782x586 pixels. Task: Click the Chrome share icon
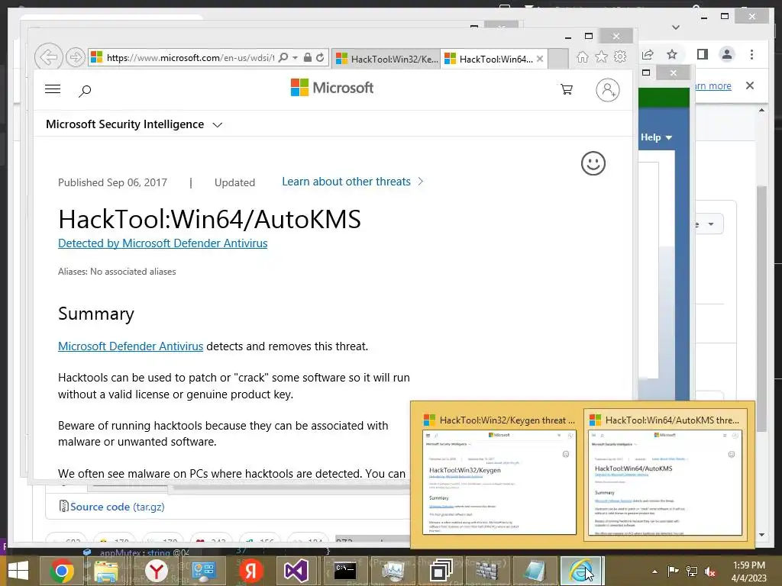(x=648, y=54)
